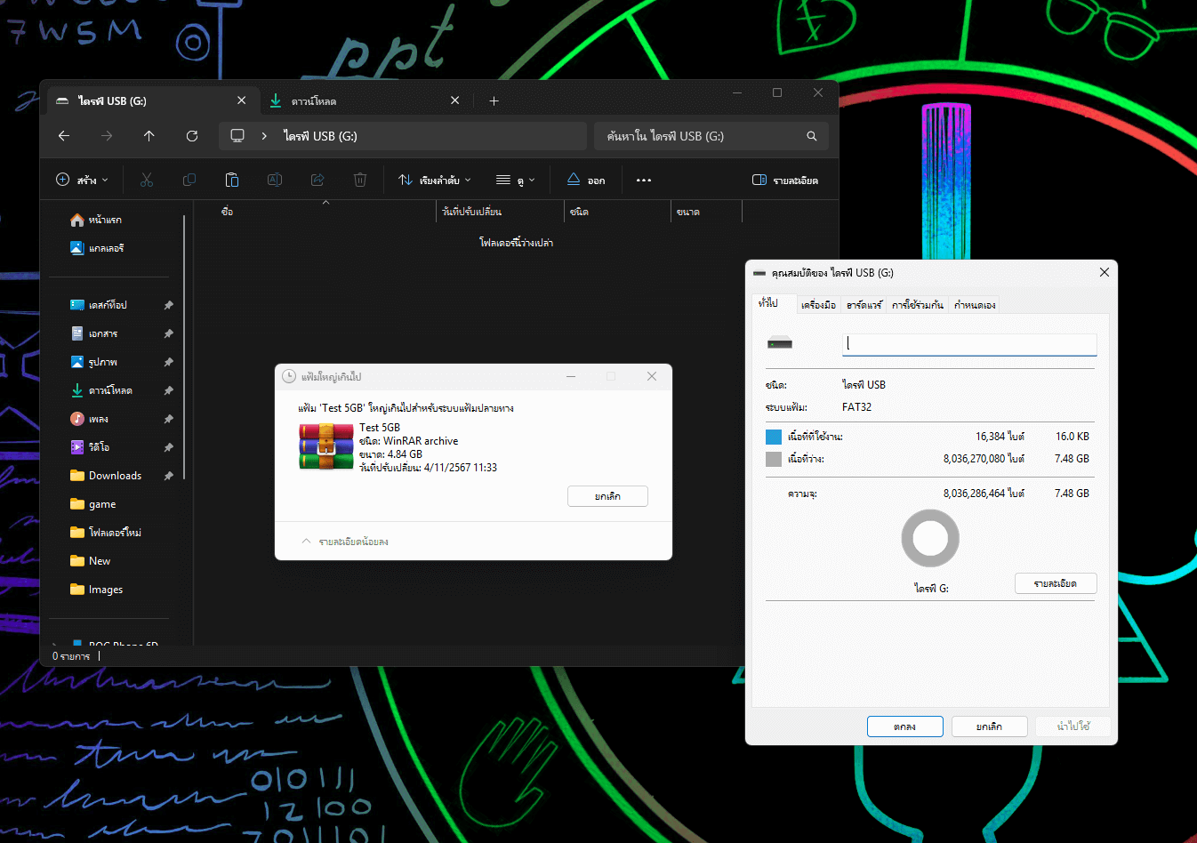
Task: Open the Music quick access item
Action: click(x=90, y=419)
